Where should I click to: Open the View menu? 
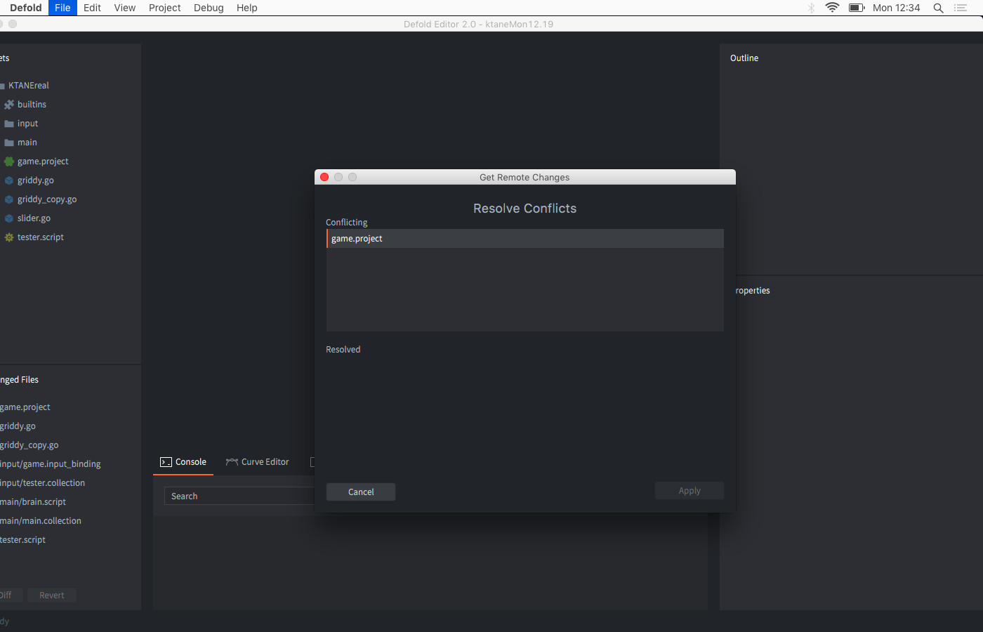tap(125, 8)
